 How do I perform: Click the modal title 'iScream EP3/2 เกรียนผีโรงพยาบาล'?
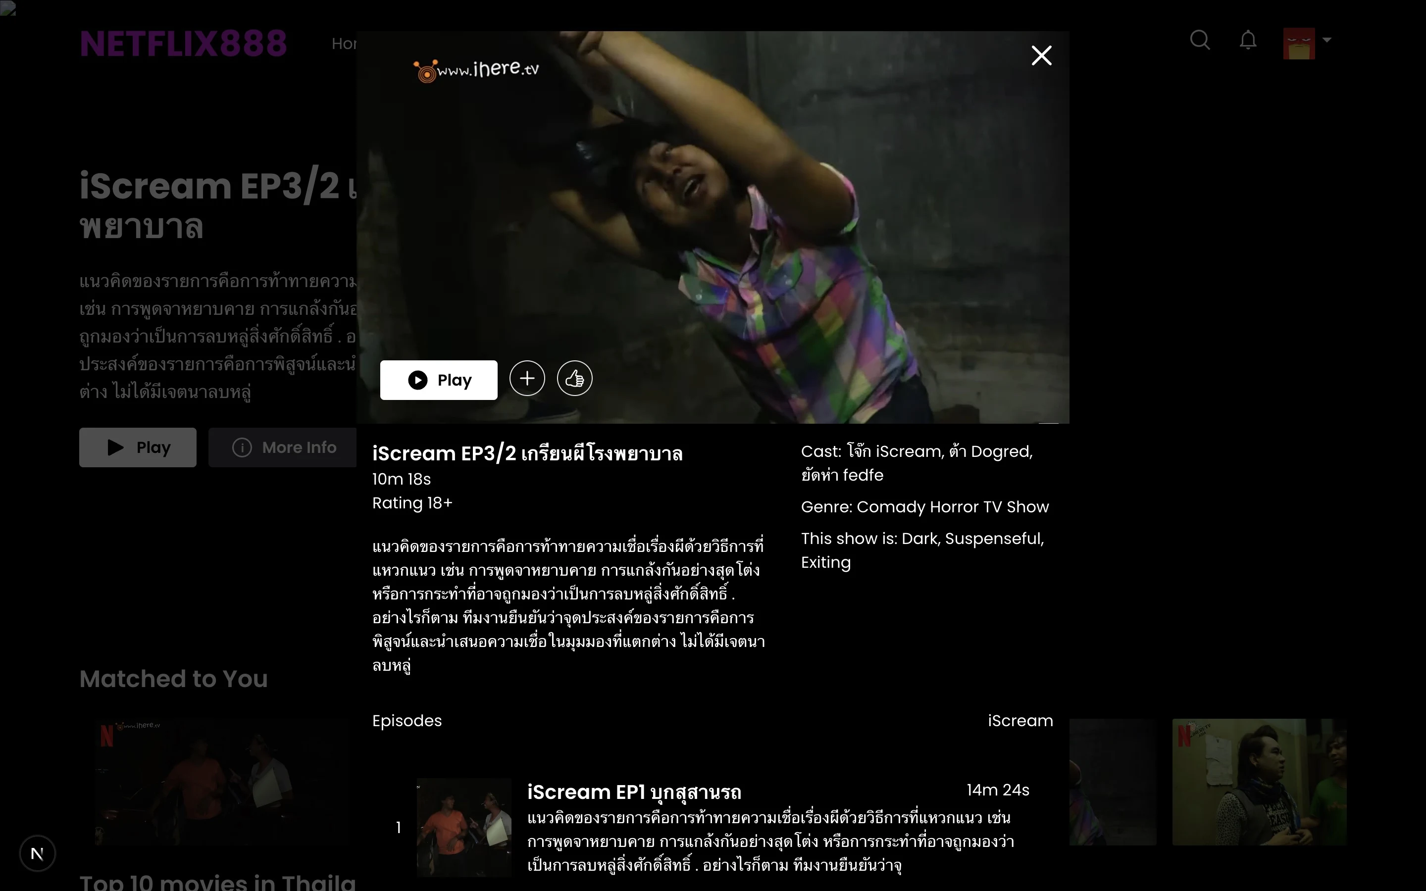[x=527, y=454]
